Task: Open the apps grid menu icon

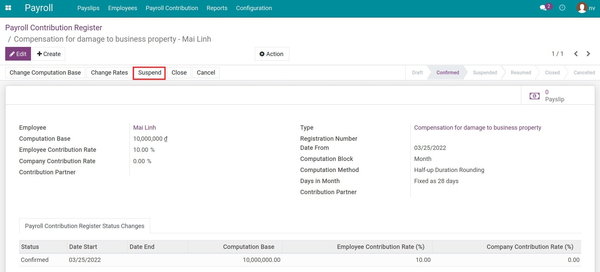Action: [x=8, y=8]
